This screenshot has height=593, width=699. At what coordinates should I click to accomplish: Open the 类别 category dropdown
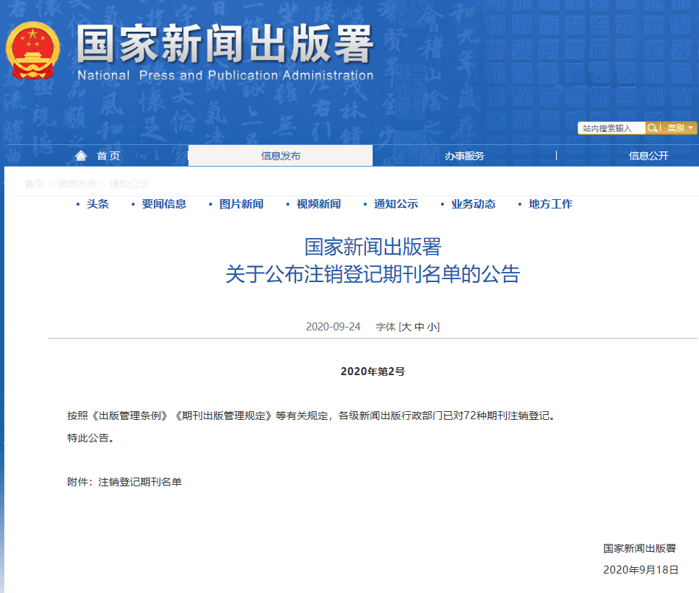[674, 128]
